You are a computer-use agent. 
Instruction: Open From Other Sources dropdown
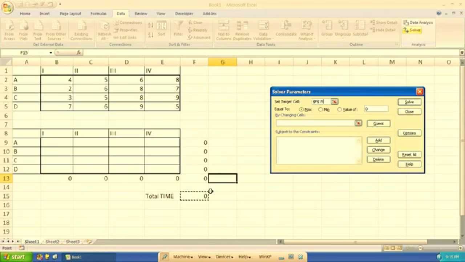(x=56, y=31)
